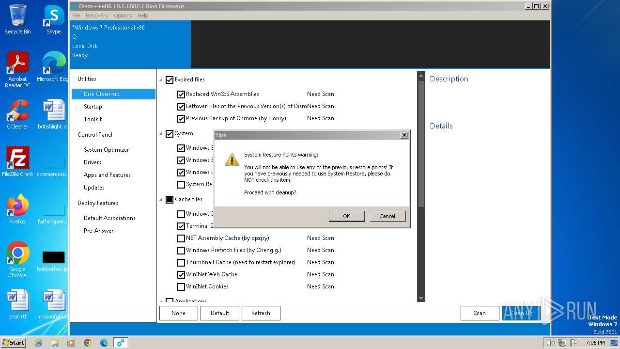
Task: Click the Edge taskbar icon
Action: [x=104, y=343]
